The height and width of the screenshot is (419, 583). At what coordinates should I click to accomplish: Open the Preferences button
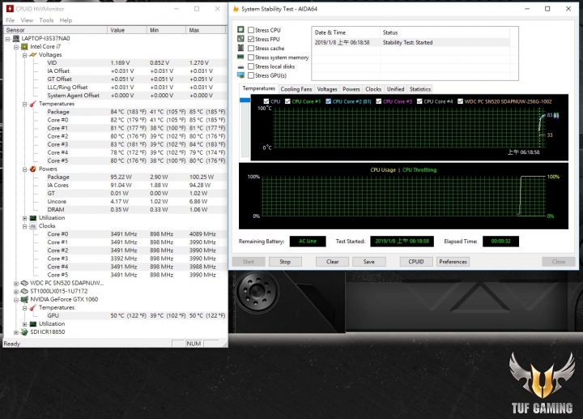[x=453, y=262]
